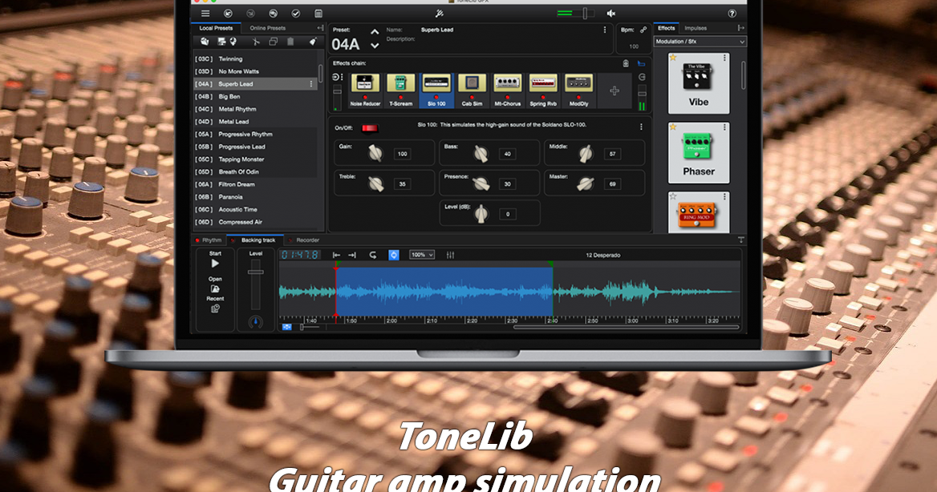The image size is (937, 492).
Task: Select preset 03C Twinning
Action: [255, 59]
